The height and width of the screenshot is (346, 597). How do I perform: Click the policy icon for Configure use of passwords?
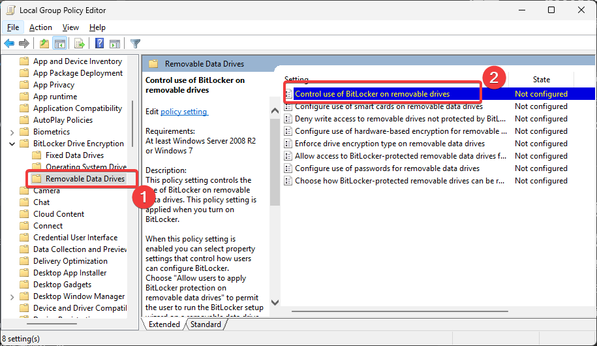(x=288, y=168)
